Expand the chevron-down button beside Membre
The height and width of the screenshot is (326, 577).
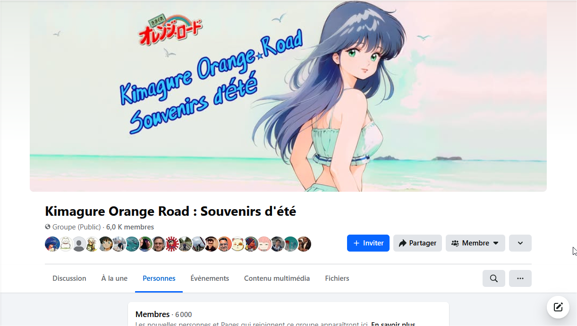pos(520,243)
